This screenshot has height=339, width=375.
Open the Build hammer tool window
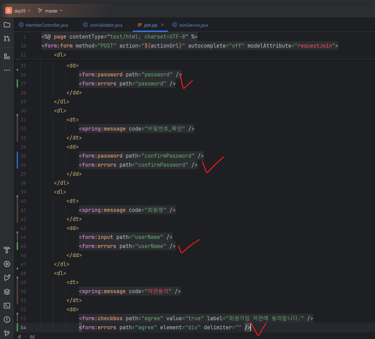click(7, 250)
